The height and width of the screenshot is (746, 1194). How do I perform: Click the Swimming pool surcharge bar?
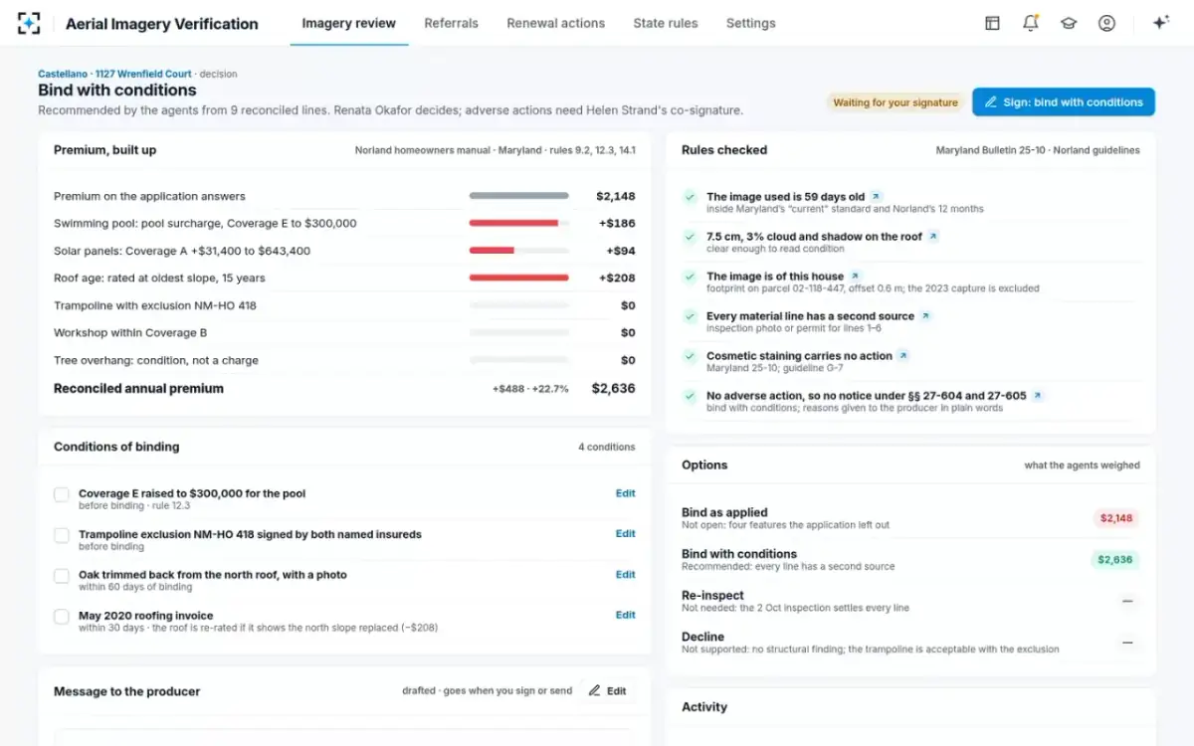pos(519,223)
